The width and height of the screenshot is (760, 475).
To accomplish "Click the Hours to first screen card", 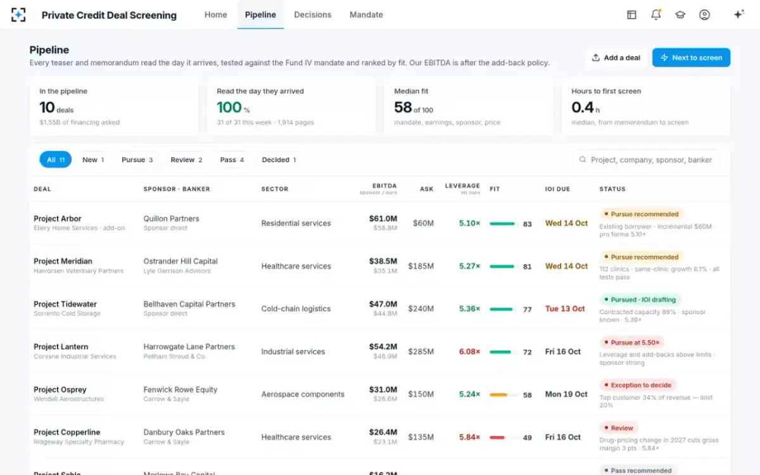I will (x=646, y=106).
